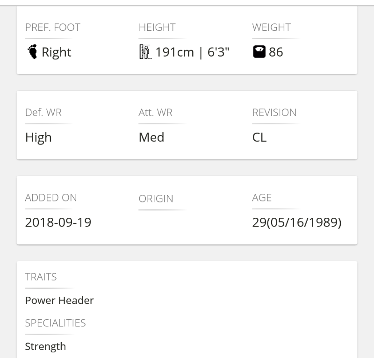Click the REVISION heading
The height and width of the screenshot is (358, 374).
274,113
